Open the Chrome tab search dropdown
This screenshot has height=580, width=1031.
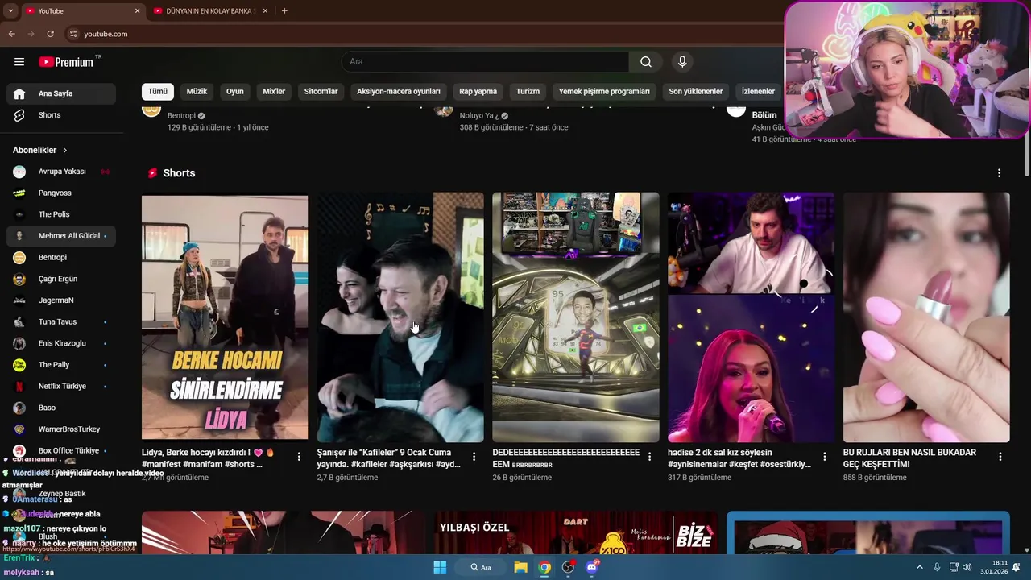click(x=10, y=11)
